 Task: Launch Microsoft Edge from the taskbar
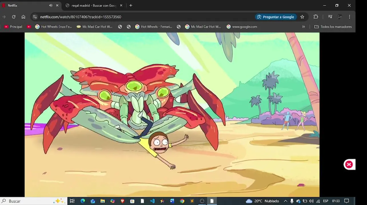(83, 201)
